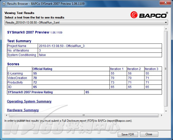
Task: Click the horizontal scrollbar left arrow
Action: tap(6, 115)
